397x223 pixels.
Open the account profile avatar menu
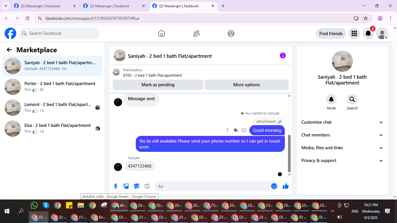point(382,33)
